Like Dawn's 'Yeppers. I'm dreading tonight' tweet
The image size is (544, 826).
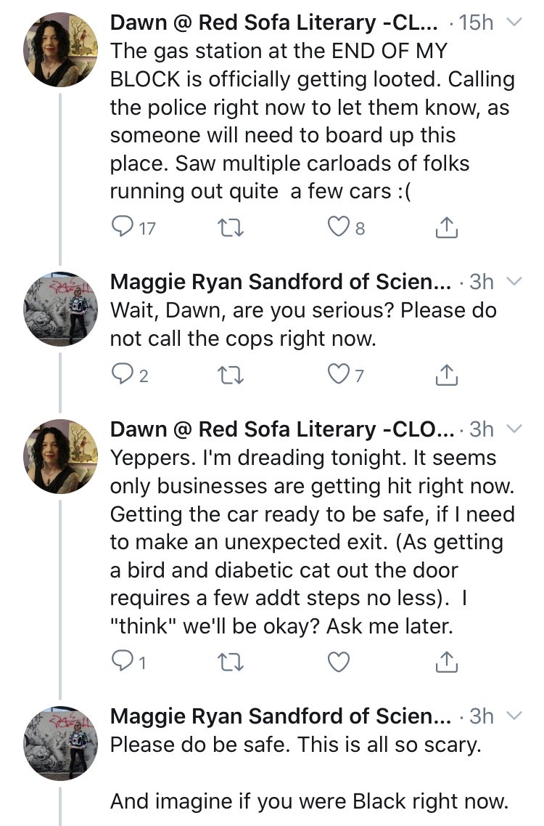click(338, 661)
